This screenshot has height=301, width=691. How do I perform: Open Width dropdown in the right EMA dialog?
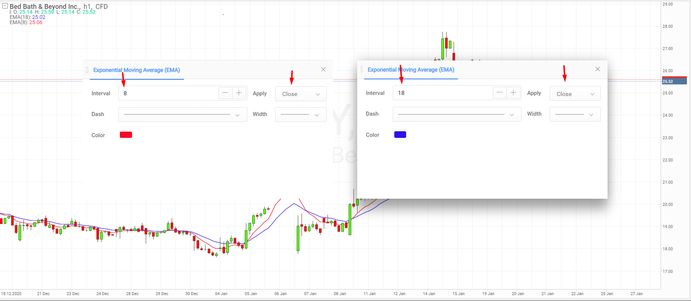[x=575, y=114]
